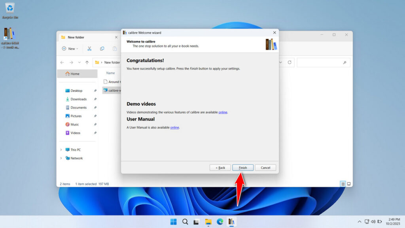
Task: Click the Copy icon in Explorer toolbar
Action: click(102, 49)
